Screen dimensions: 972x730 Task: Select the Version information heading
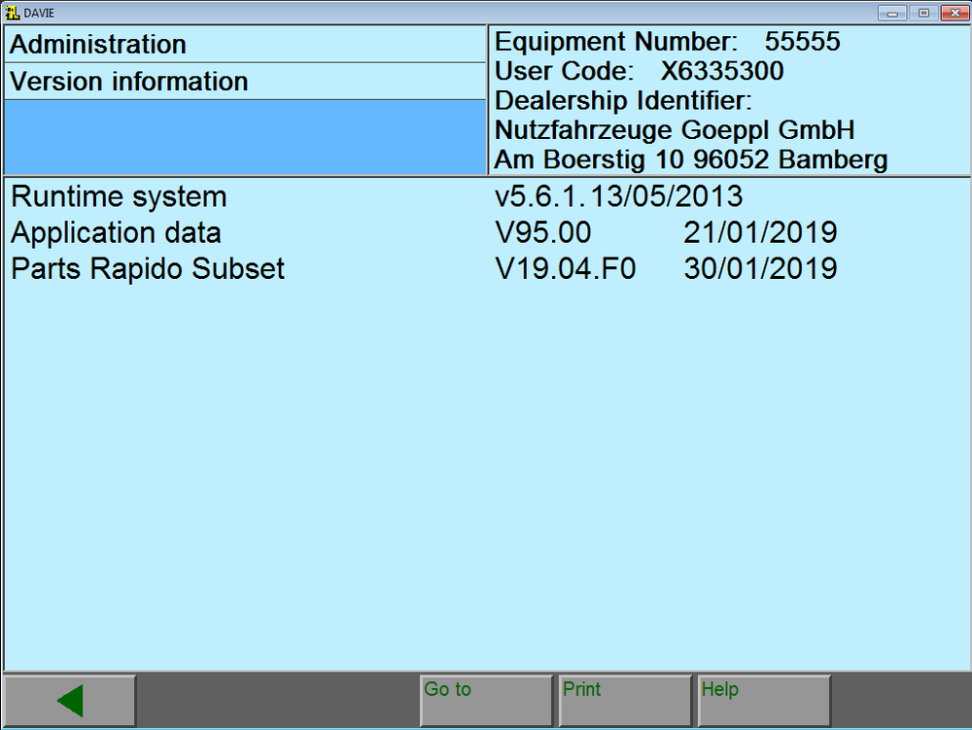(x=129, y=82)
